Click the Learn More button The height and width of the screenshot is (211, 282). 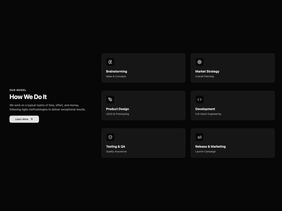coord(24,119)
